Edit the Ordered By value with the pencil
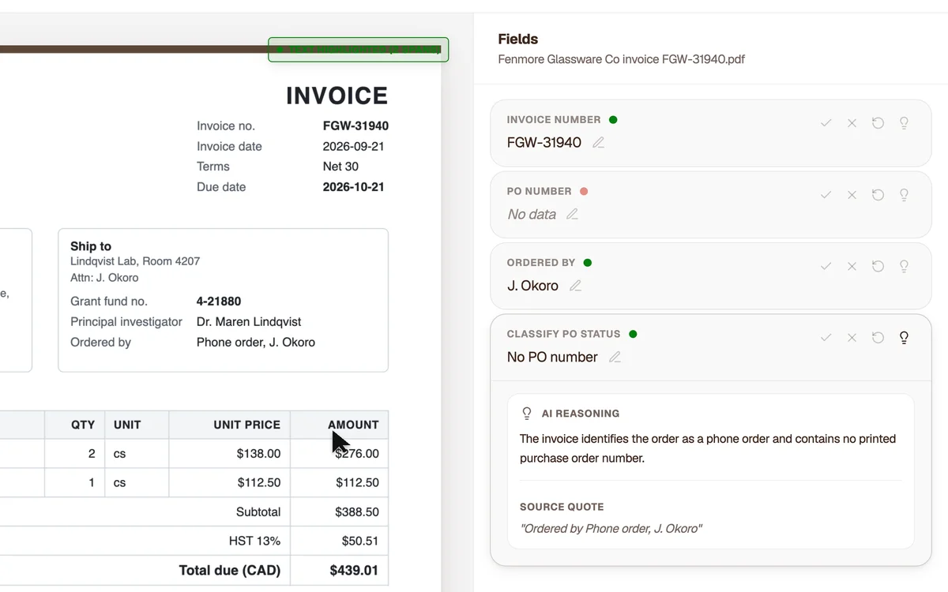 [x=576, y=286]
